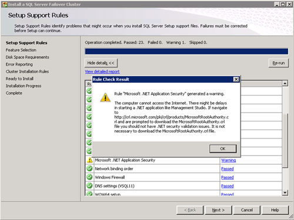
Task: Select Microsoft .NET Application Security rule row
Action: click(184, 160)
